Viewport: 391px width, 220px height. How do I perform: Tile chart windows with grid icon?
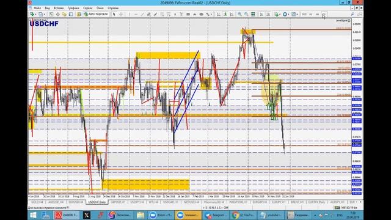click(x=253, y=14)
